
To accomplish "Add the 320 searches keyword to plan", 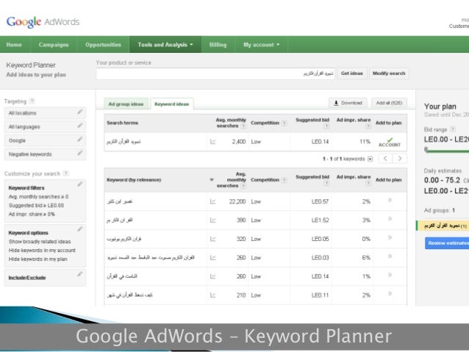I will [x=390, y=237].
